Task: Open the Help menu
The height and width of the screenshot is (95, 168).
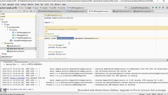Action: pyautogui.click(x=64, y=4)
